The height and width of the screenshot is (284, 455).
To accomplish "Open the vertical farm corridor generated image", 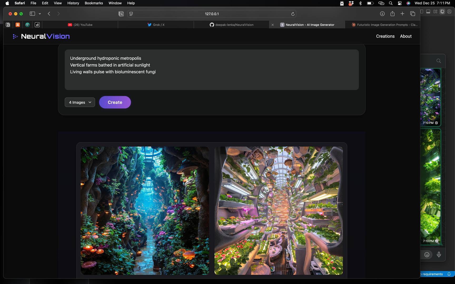I will pos(279,211).
